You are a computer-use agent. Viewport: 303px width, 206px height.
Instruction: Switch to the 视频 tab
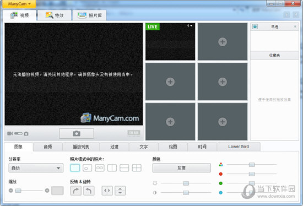point(19,15)
